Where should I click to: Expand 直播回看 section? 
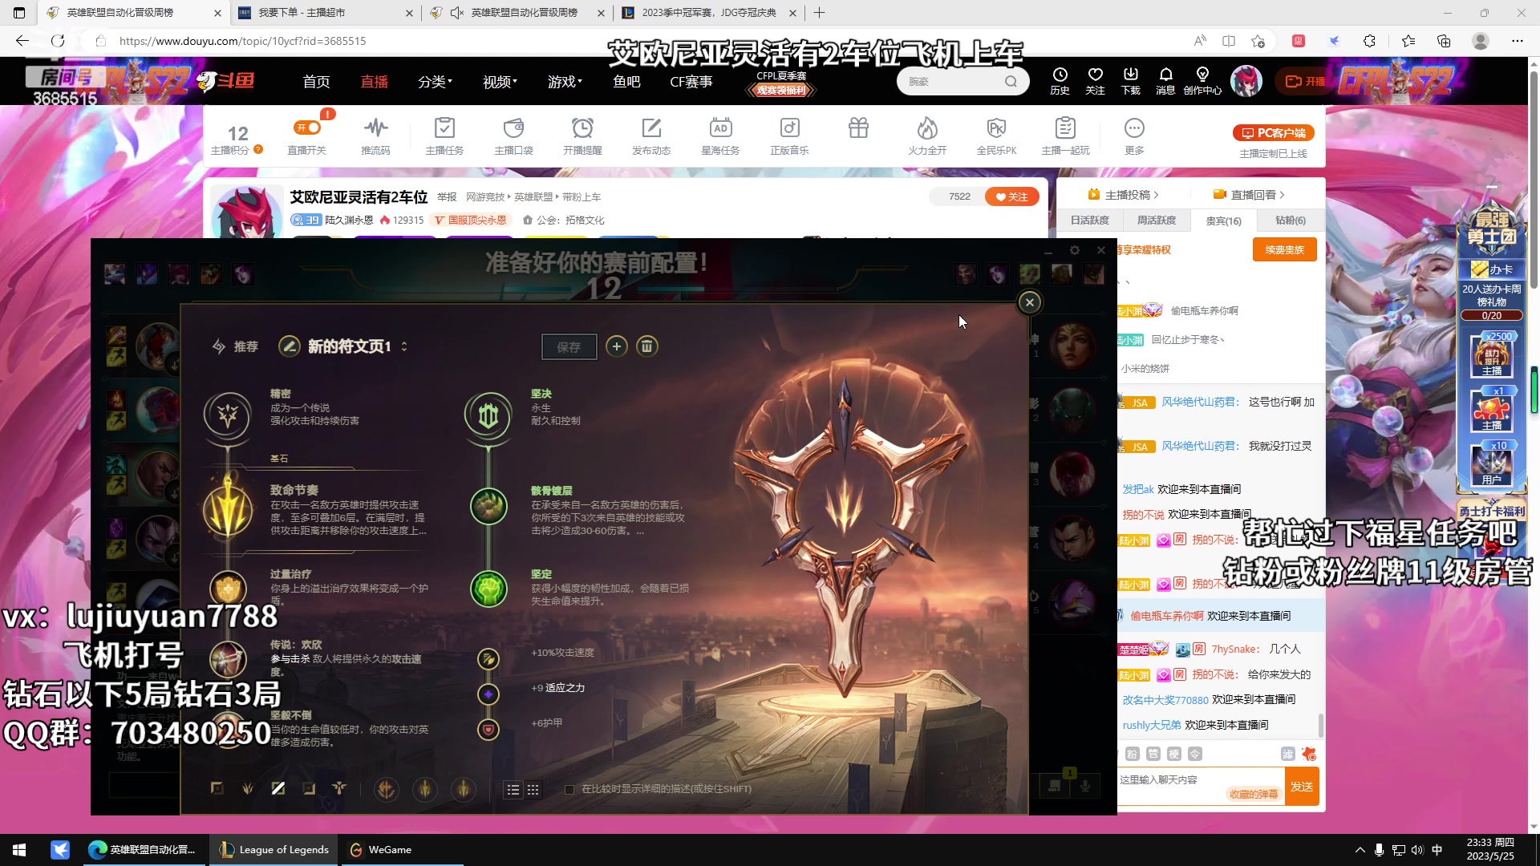(x=1249, y=195)
